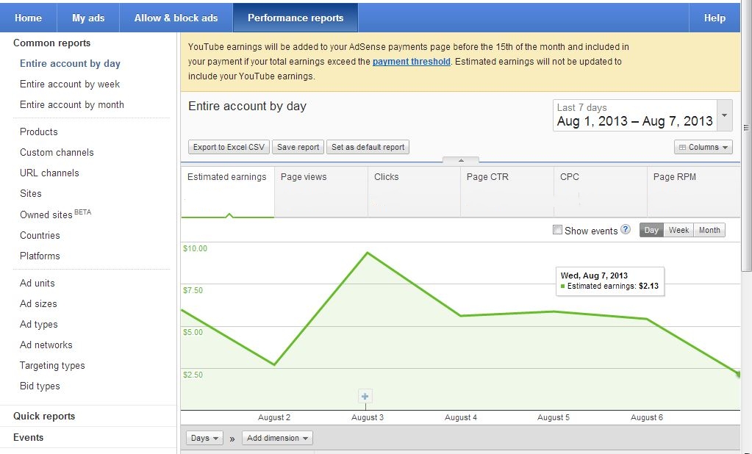Open the My ads tab
752x454 pixels.
coord(88,18)
